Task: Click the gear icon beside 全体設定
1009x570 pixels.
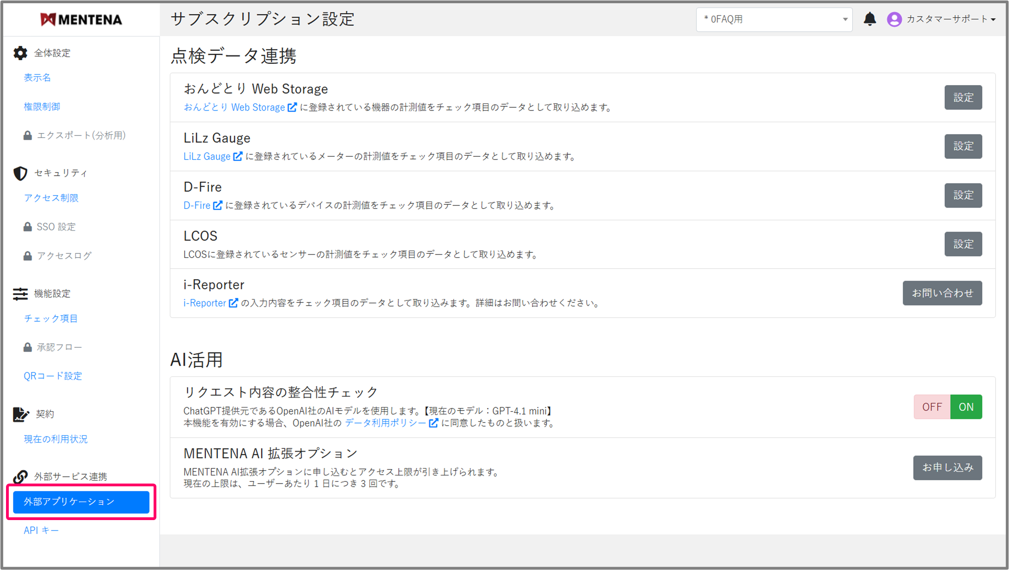Action: (20, 53)
